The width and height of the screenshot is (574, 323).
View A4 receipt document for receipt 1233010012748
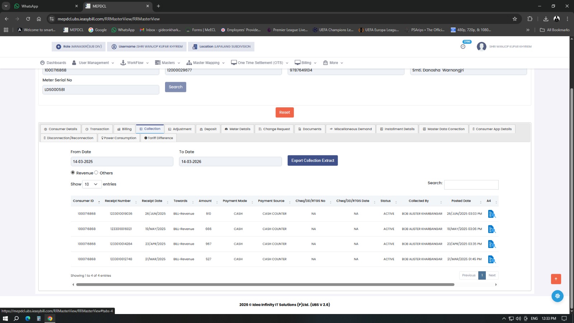[x=491, y=259]
